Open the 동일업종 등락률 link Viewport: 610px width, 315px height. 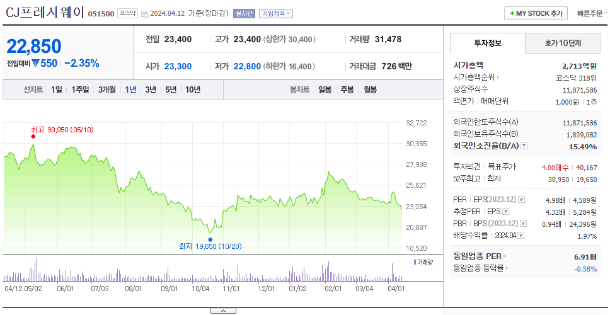tap(478, 268)
